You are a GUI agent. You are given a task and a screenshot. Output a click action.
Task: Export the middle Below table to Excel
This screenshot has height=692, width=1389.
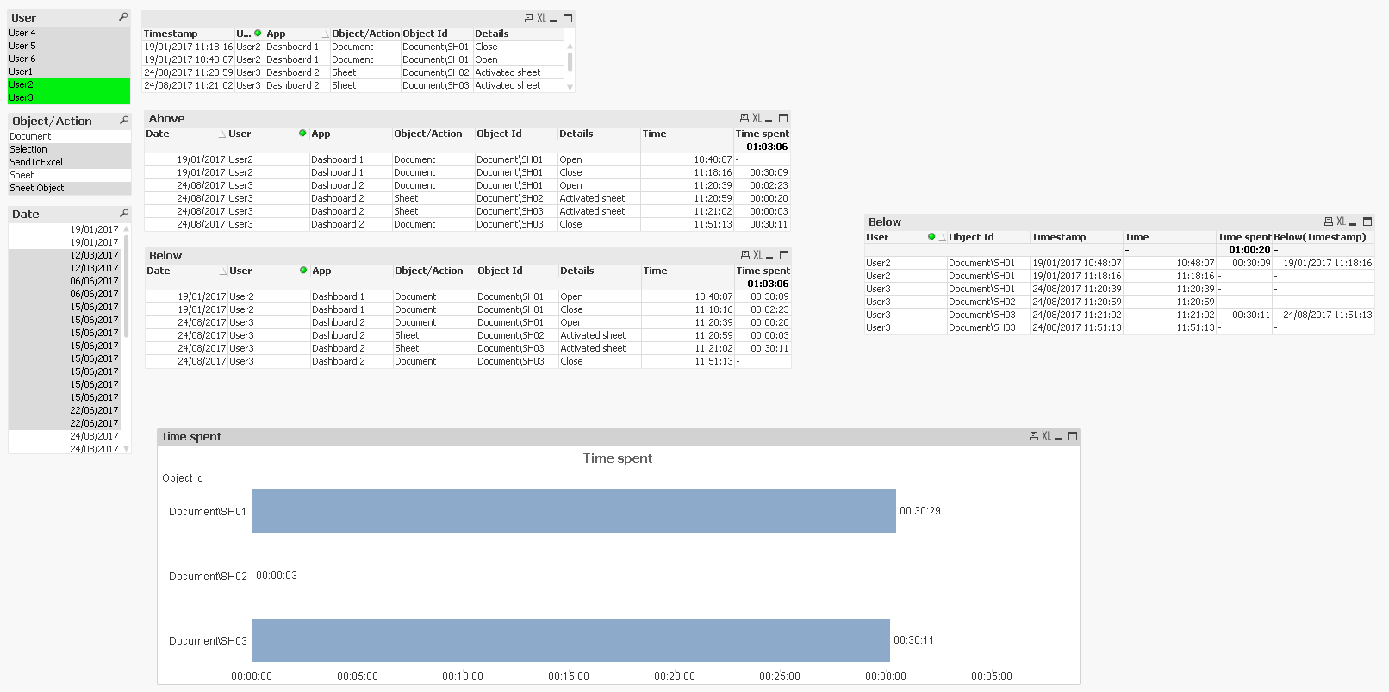click(x=757, y=255)
